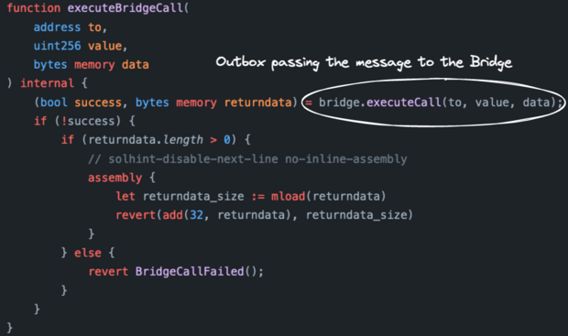
Task: Click the executeBridgeCall function name
Action: pyautogui.click(x=126, y=8)
